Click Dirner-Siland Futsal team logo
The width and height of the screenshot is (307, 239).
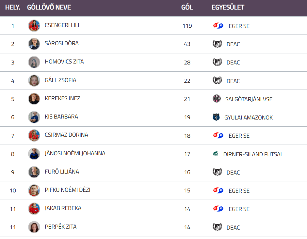(216, 154)
